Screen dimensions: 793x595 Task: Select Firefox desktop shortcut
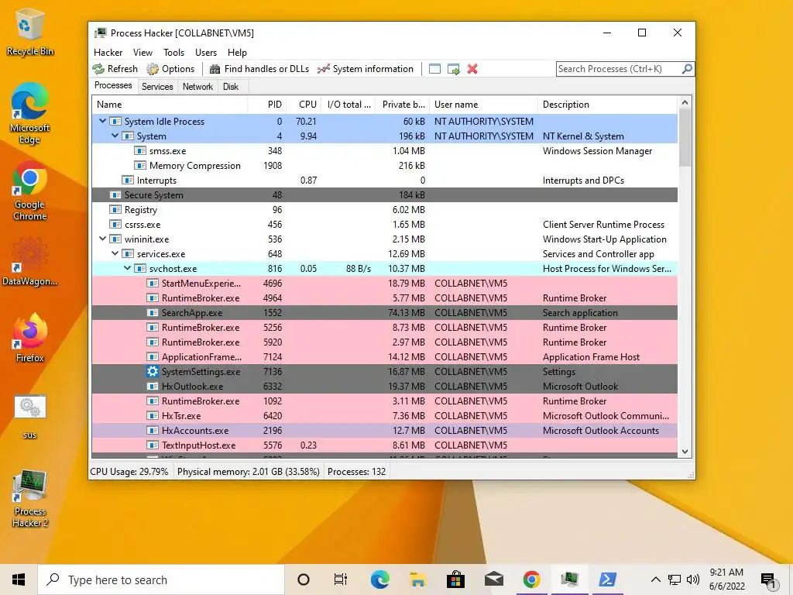point(29,338)
